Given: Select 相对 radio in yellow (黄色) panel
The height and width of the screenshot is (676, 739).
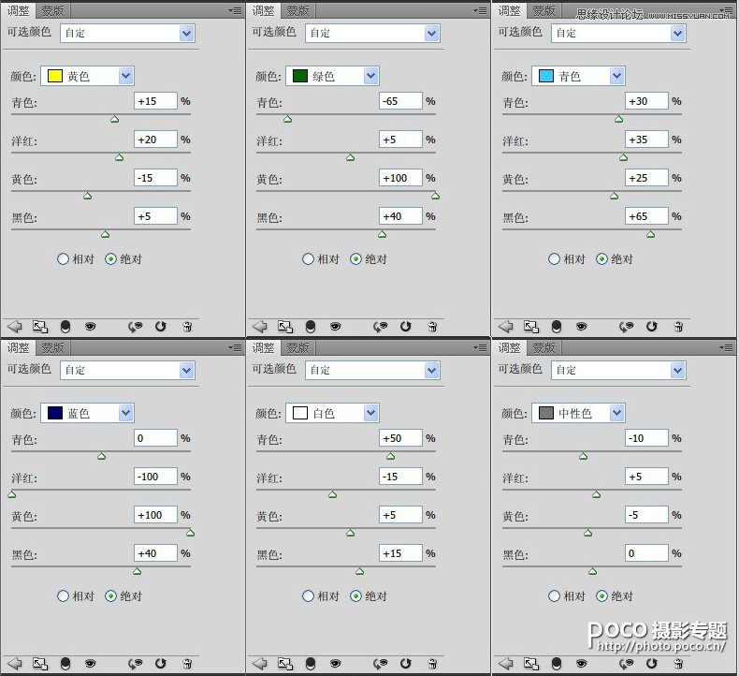Looking at the screenshot, I should (63, 259).
